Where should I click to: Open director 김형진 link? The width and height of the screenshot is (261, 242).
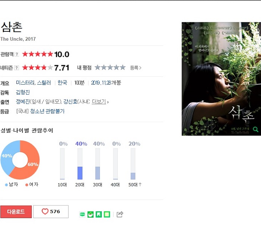point(23,92)
